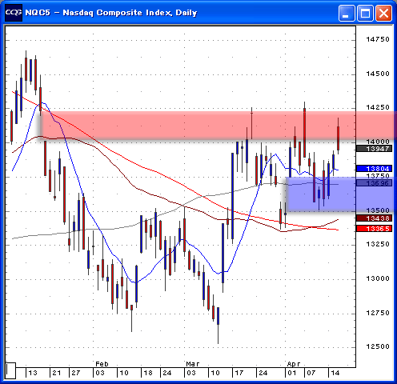Click the 14750 price axis label

378,39
